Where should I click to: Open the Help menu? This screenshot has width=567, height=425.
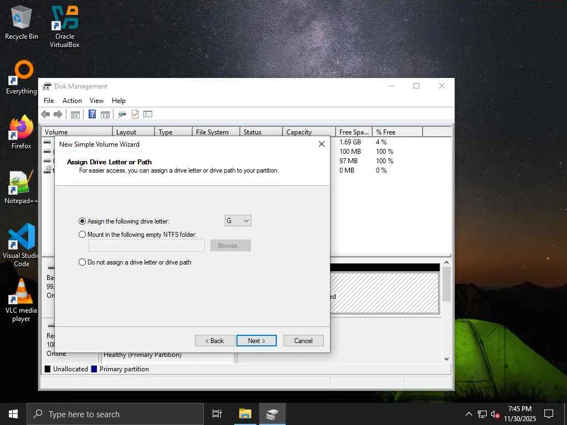118,101
